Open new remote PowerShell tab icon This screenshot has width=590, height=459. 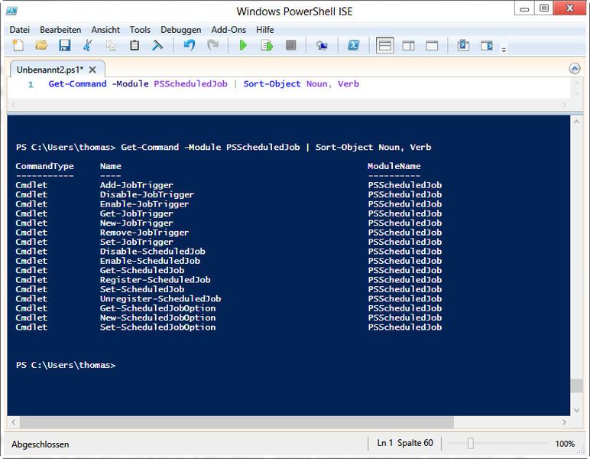tap(322, 46)
